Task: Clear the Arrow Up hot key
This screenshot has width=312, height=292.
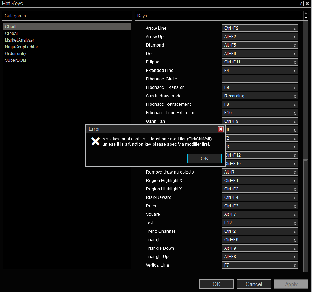Action: coord(295,37)
